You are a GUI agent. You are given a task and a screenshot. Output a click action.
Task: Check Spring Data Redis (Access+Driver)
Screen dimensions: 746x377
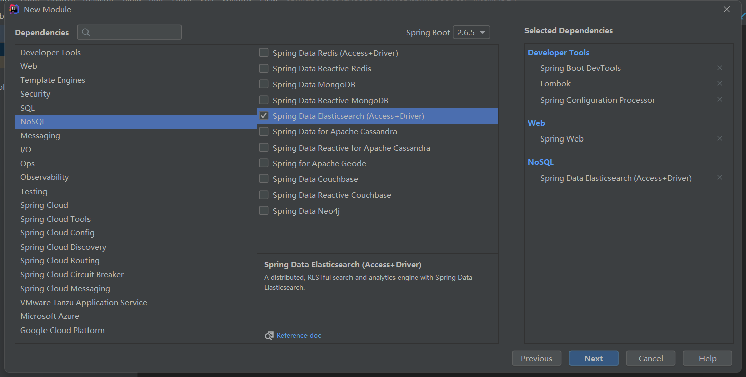pyautogui.click(x=264, y=52)
